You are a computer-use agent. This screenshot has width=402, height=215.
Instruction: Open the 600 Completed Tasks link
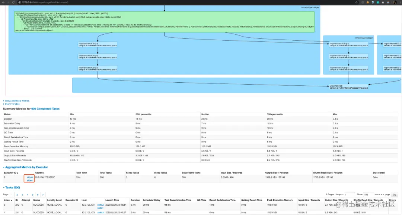point(45,109)
